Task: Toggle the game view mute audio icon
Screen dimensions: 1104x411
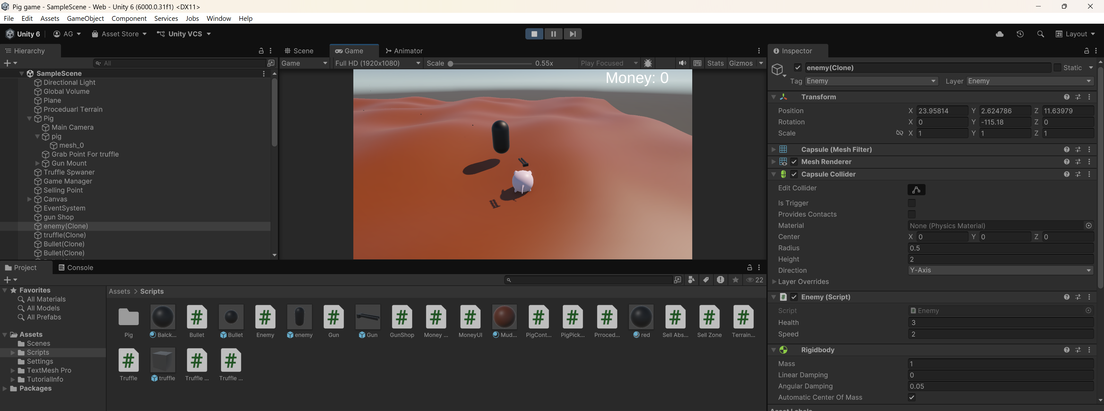Action: pyautogui.click(x=682, y=63)
